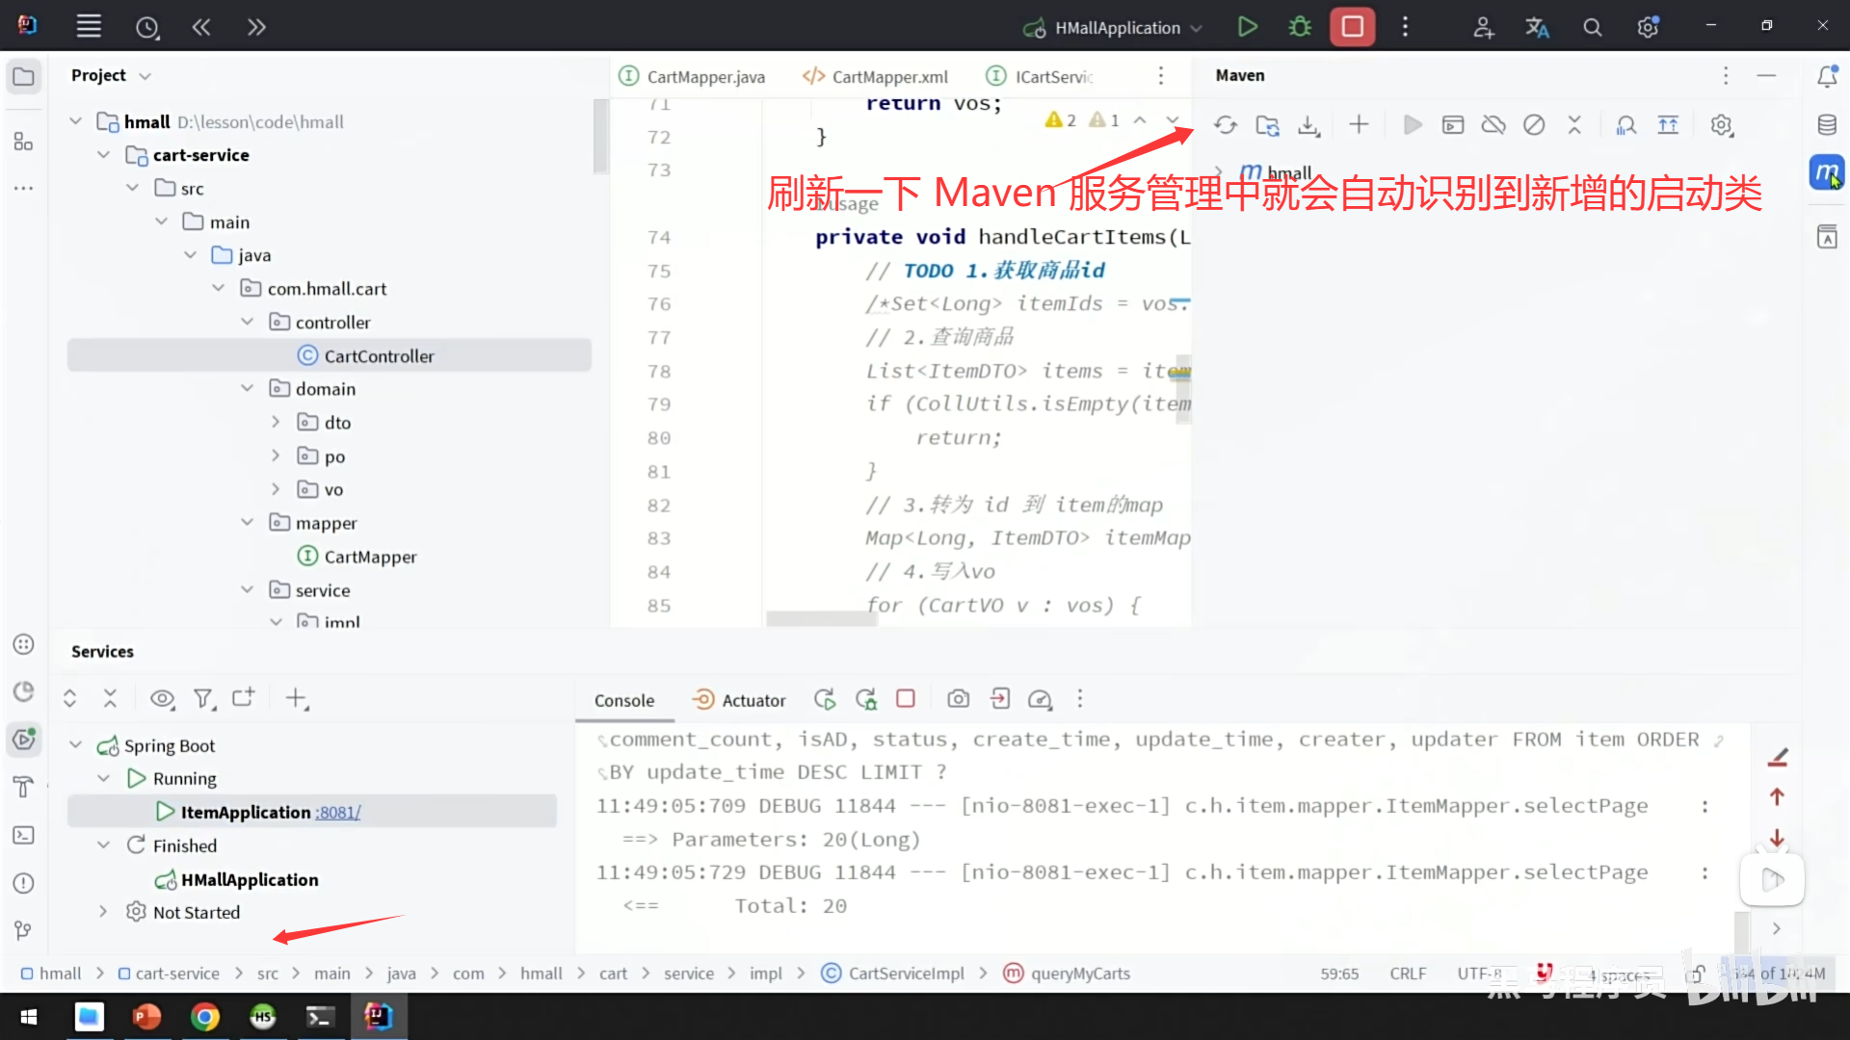Rerun the application in the Console toolbar
The height and width of the screenshot is (1040, 1850).
tap(825, 699)
